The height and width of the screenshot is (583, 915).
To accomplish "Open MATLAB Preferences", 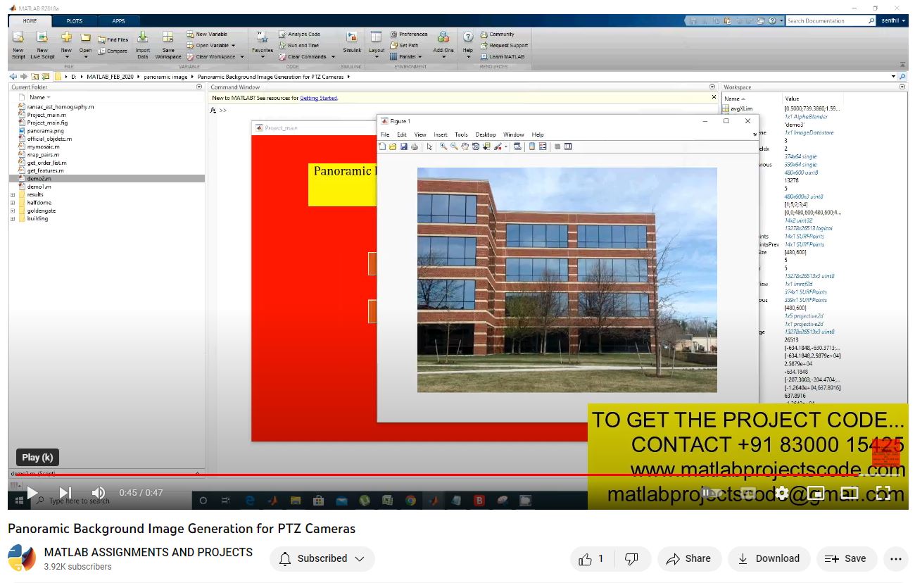I will tap(409, 34).
